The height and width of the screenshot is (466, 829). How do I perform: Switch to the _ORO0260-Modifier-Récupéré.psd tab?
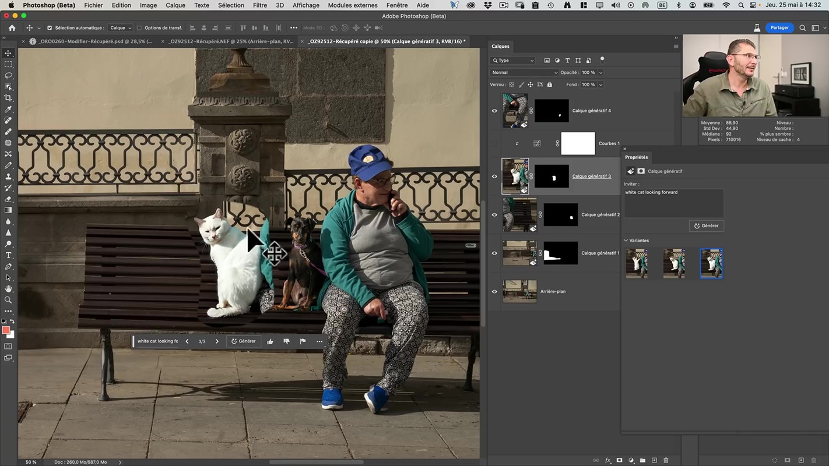click(95, 41)
